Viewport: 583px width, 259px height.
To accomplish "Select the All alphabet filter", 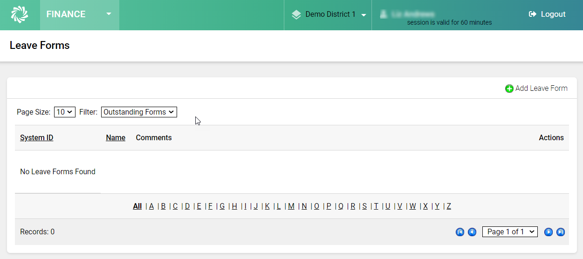I will click(x=137, y=206).
